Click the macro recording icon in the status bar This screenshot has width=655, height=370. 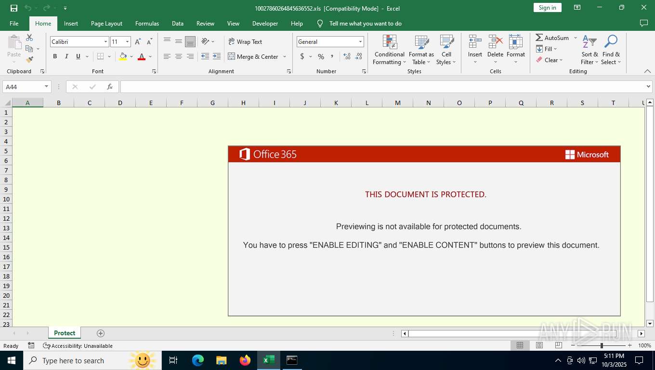point(31,345)
